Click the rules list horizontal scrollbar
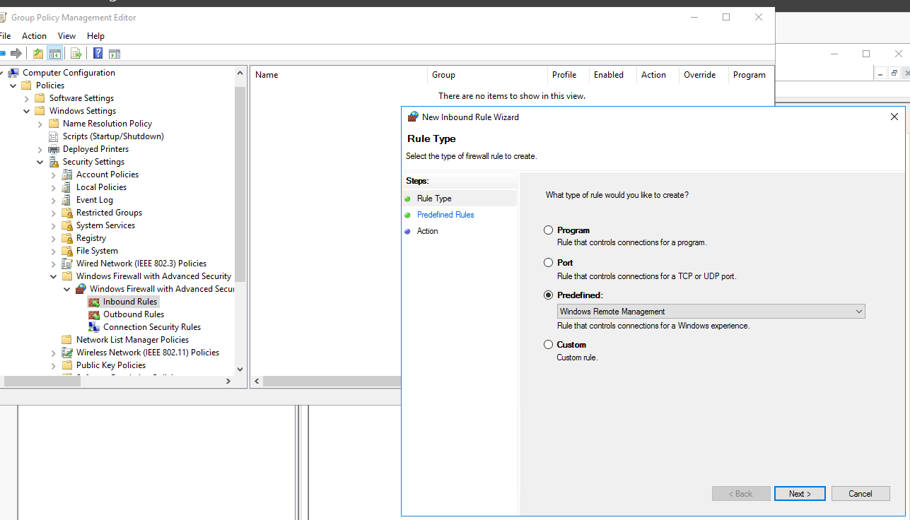Viewport: 910px width, 520px height. pyautogui.click(x=332, y=381)
